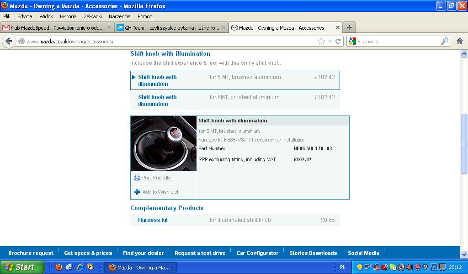Open URL history dropdown arrow
Viewport: 468px width, 274px height.
(330, 42)
